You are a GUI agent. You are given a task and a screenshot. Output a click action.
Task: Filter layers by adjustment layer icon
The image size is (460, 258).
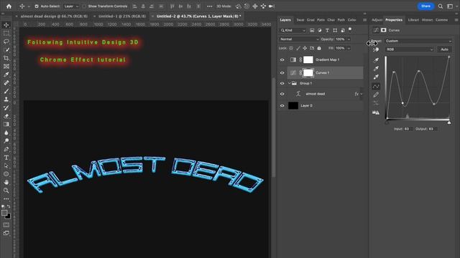(x=319, y=30)
